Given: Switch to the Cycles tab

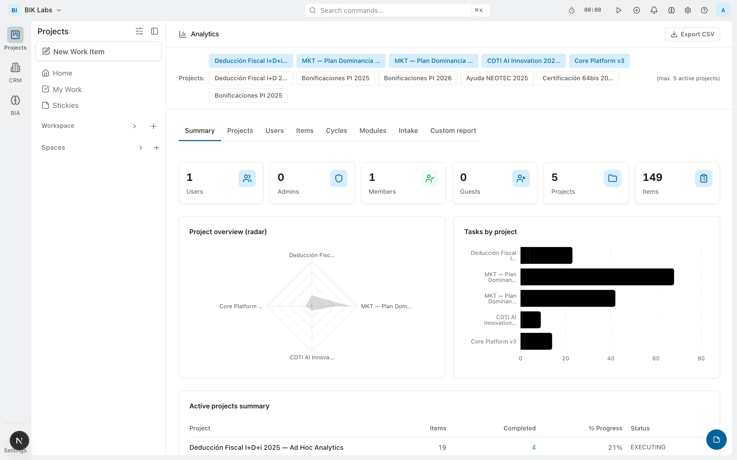Looking at the screenshot, I should tap(336, 131).
